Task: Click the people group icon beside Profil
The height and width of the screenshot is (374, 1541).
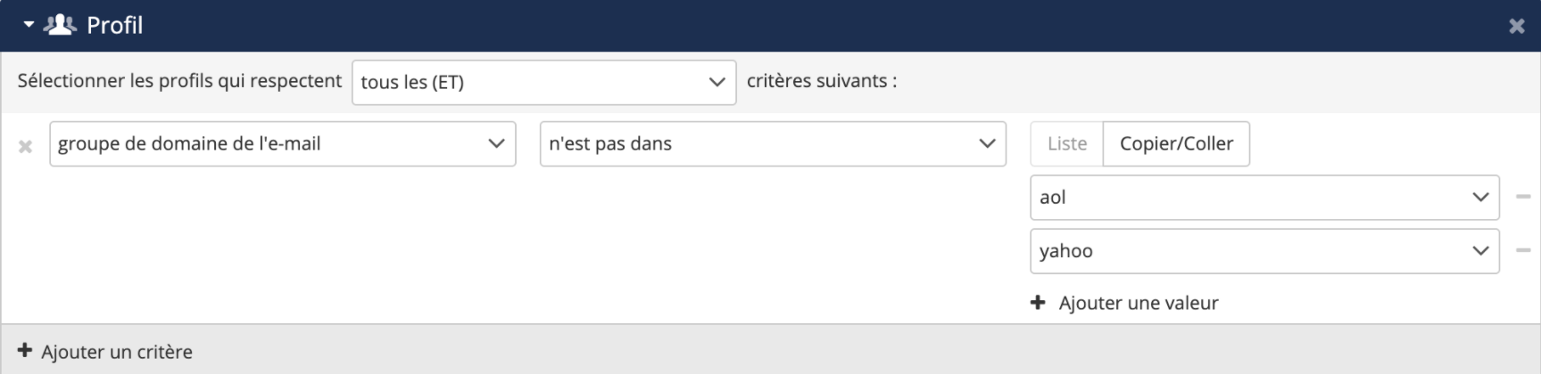Action: (x=60, y=25)
